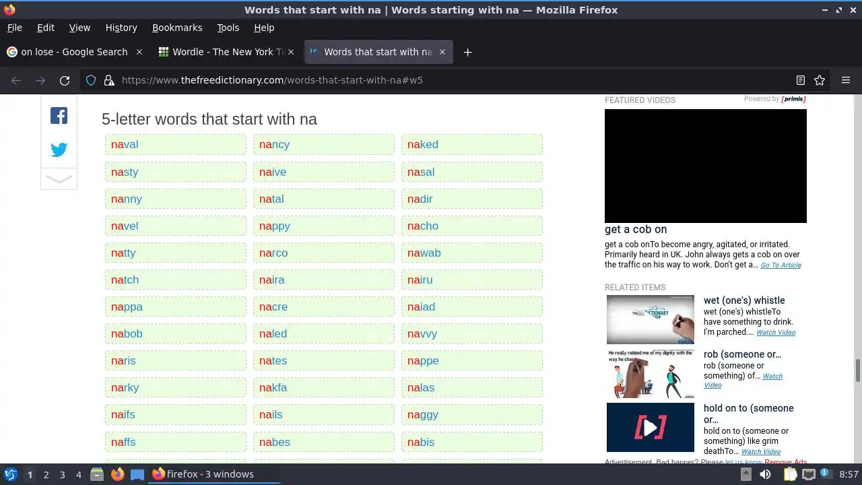Share page via Twitter bird icon
Viewport: 862px width, 485px height.
[59, 150]
